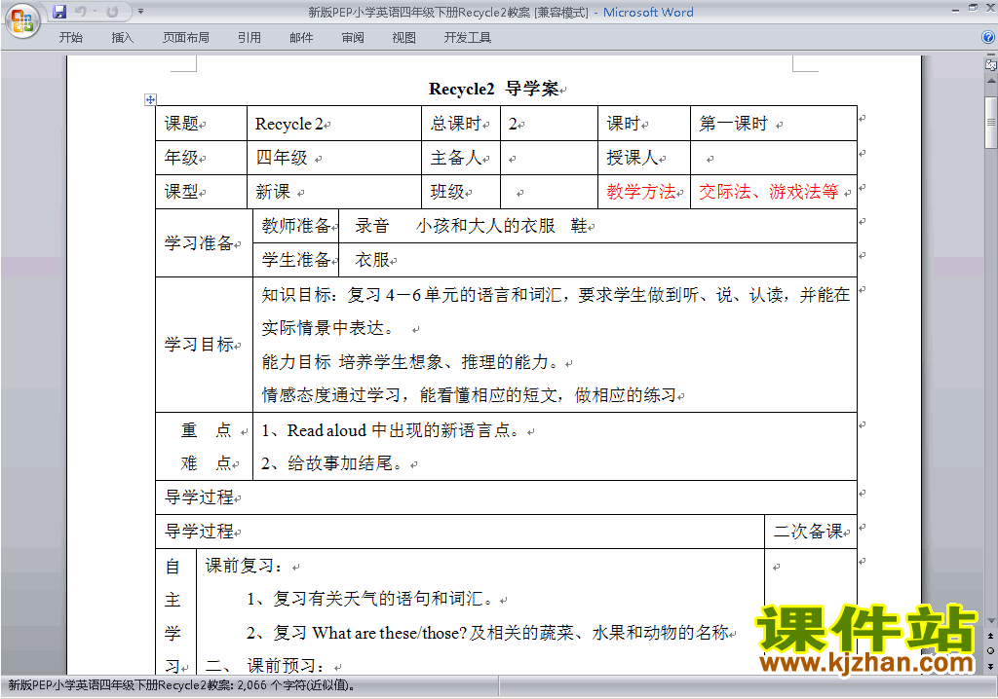998x699 pixels.
Task: Click the document split bar above the scrollbar
Action: pyautogui.click(x=991, y=55)
